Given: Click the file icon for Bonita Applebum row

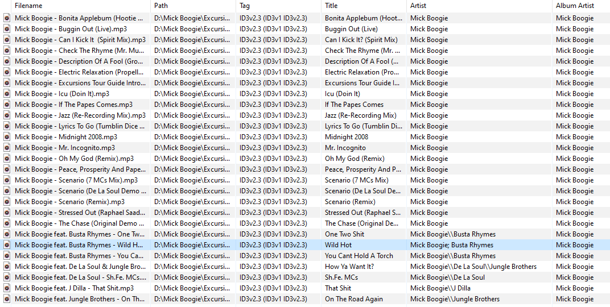Looking at the screenshot, I should pyautogui.click(x=7, y=18).
